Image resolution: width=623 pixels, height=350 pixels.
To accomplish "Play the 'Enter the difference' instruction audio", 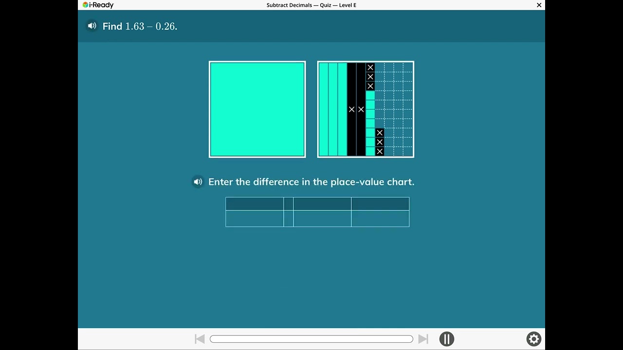I will 198,181.
